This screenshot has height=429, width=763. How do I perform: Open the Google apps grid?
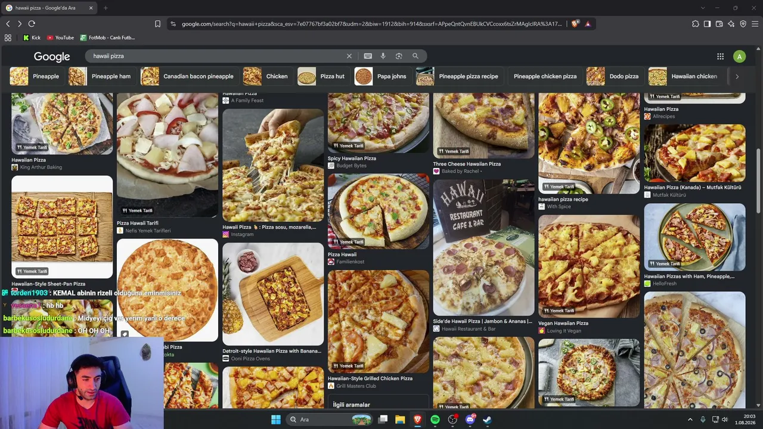pos(720,57)
